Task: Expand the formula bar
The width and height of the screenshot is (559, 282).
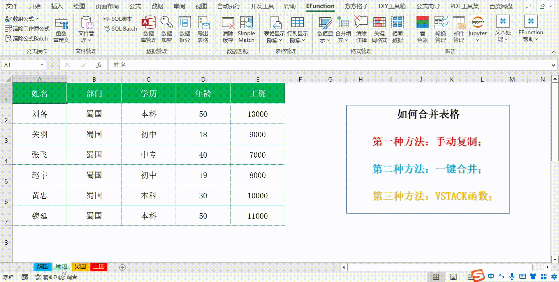Action: (553, 65)
